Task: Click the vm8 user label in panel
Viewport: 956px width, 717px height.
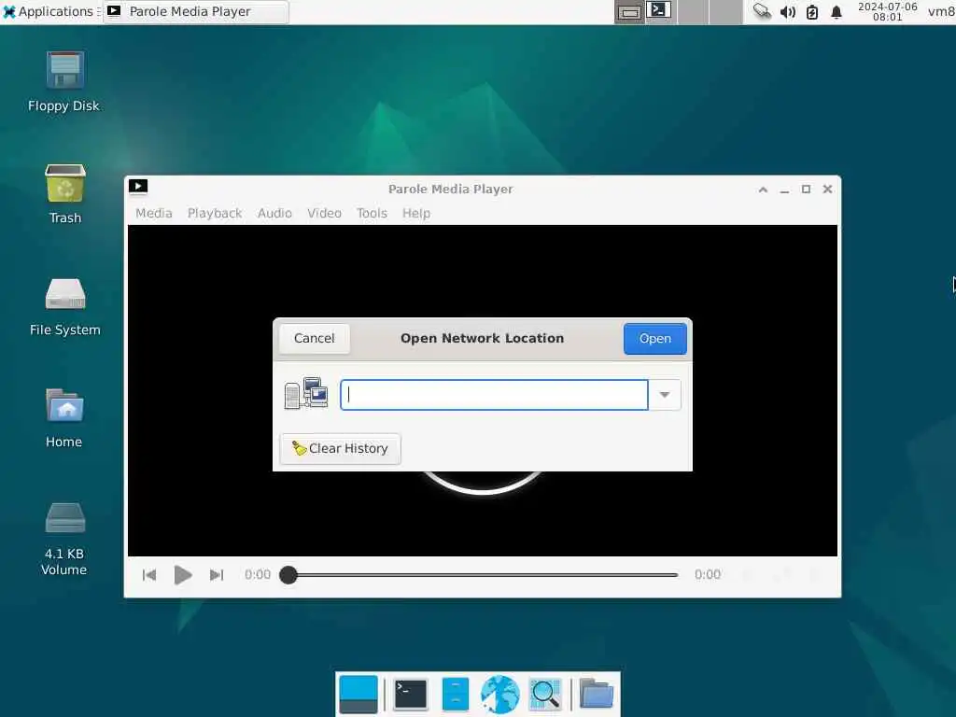Action: [941, 11]
